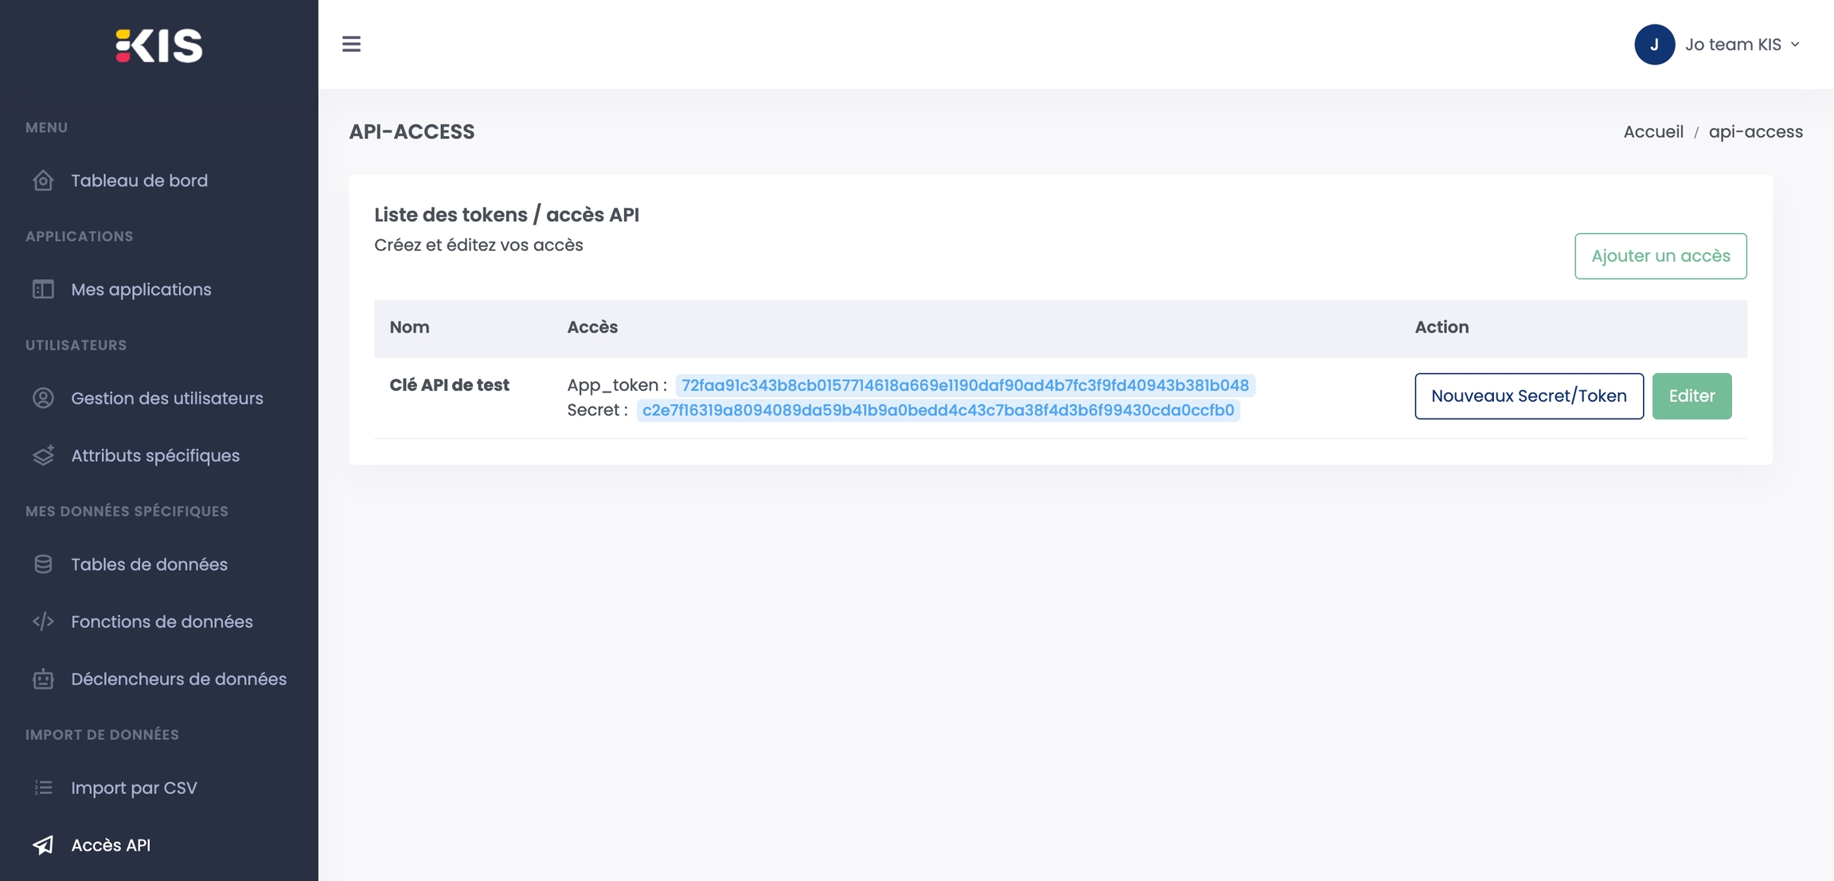
Task: Click the Tables de données database icon
Action: (x=43, y=564)
